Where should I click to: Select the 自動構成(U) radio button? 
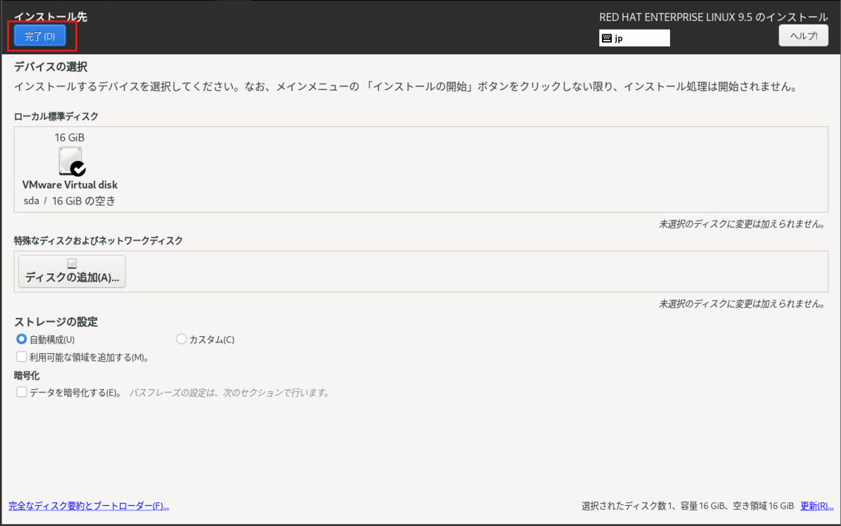click(x=22, y=339)
